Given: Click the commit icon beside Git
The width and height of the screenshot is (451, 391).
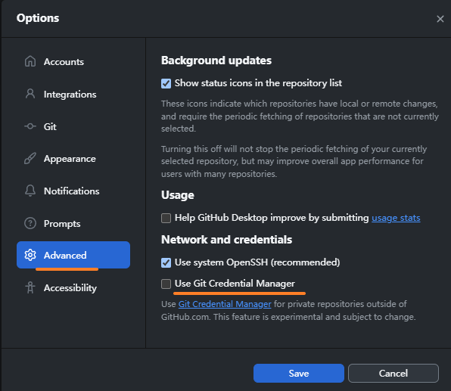Looking at the screenshot, I should (x=30, y=126).
